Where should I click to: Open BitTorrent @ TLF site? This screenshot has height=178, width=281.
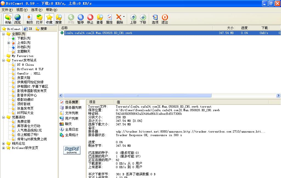click(30, 69)
